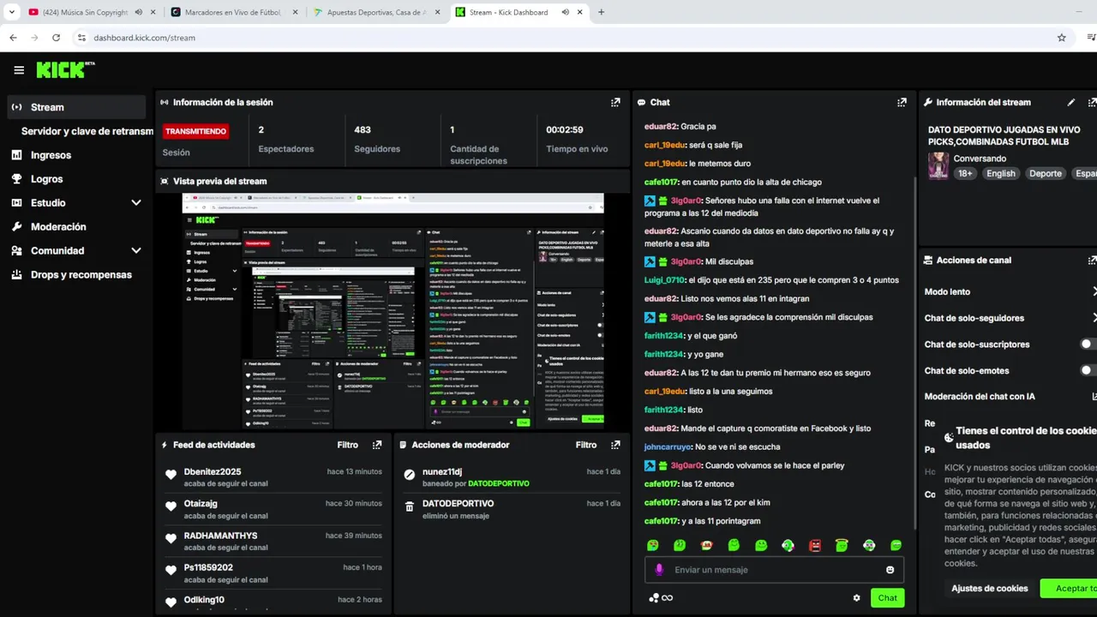The width and height of the screenshot is (1097, 617).
Task: Click the purple microphone icon in chat input
Action: point(659,569)
